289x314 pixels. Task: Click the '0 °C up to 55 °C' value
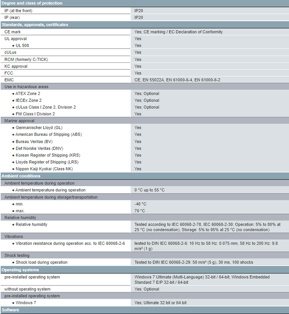tap(149, 190)
